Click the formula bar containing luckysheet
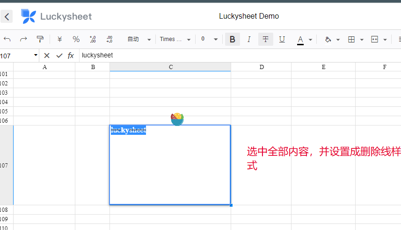Screen dimensions: 401x230 tap(240, 56)
